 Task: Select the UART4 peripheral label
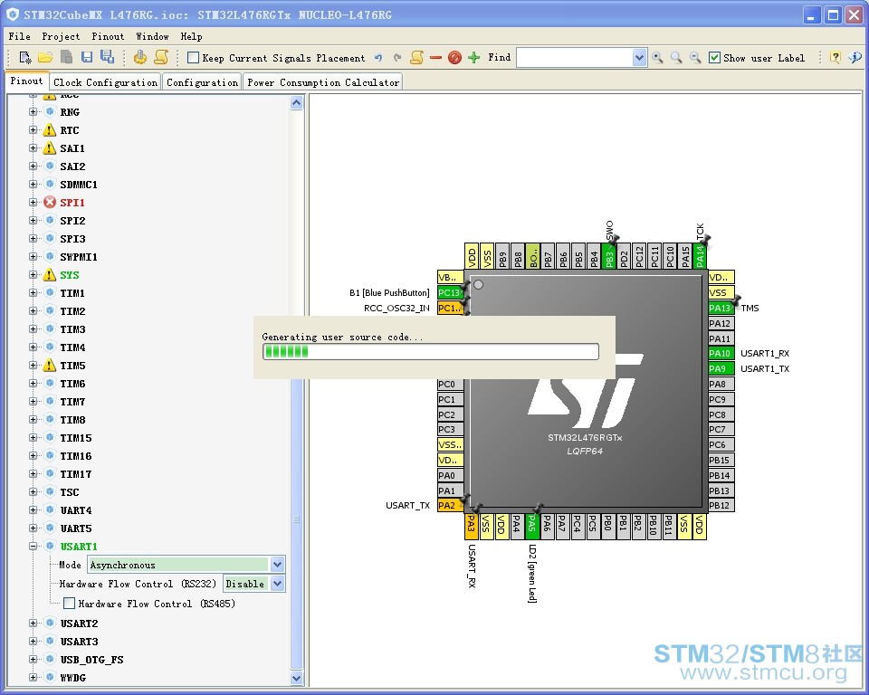(76, 510)
